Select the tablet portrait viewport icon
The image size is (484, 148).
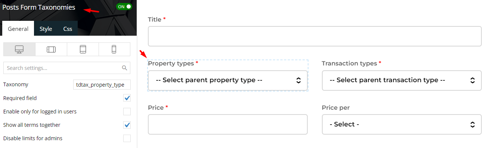[x=83, y=49]
